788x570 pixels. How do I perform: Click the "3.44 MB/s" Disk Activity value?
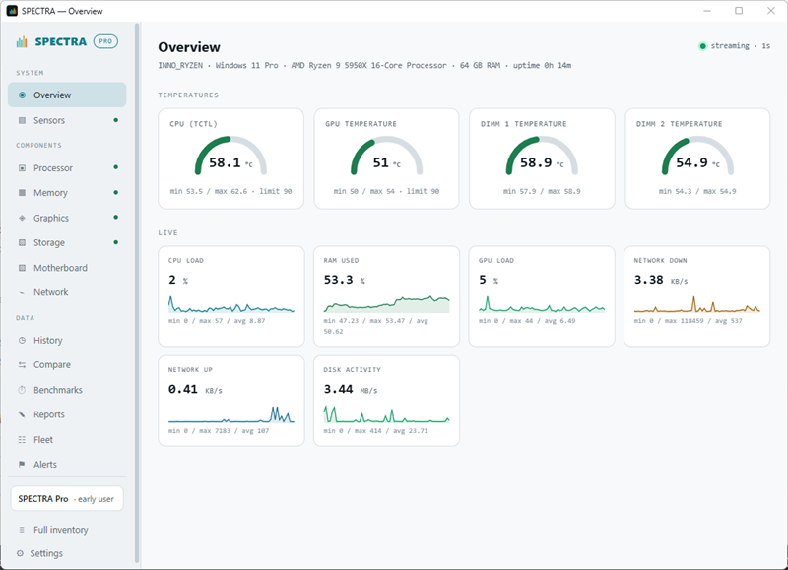(x=351, y=389)
